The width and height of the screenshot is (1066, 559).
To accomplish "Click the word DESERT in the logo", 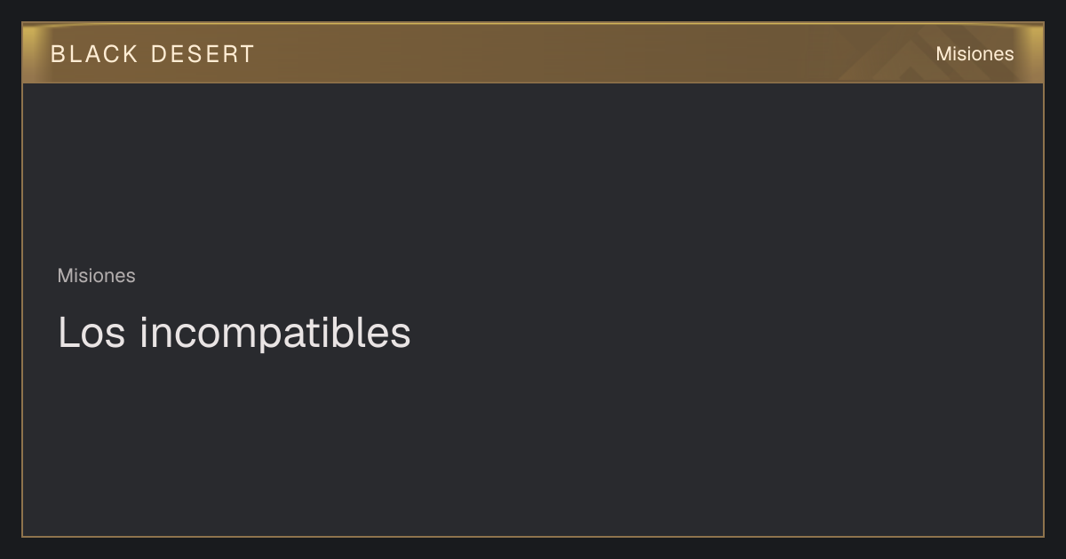I will (203, 54).
